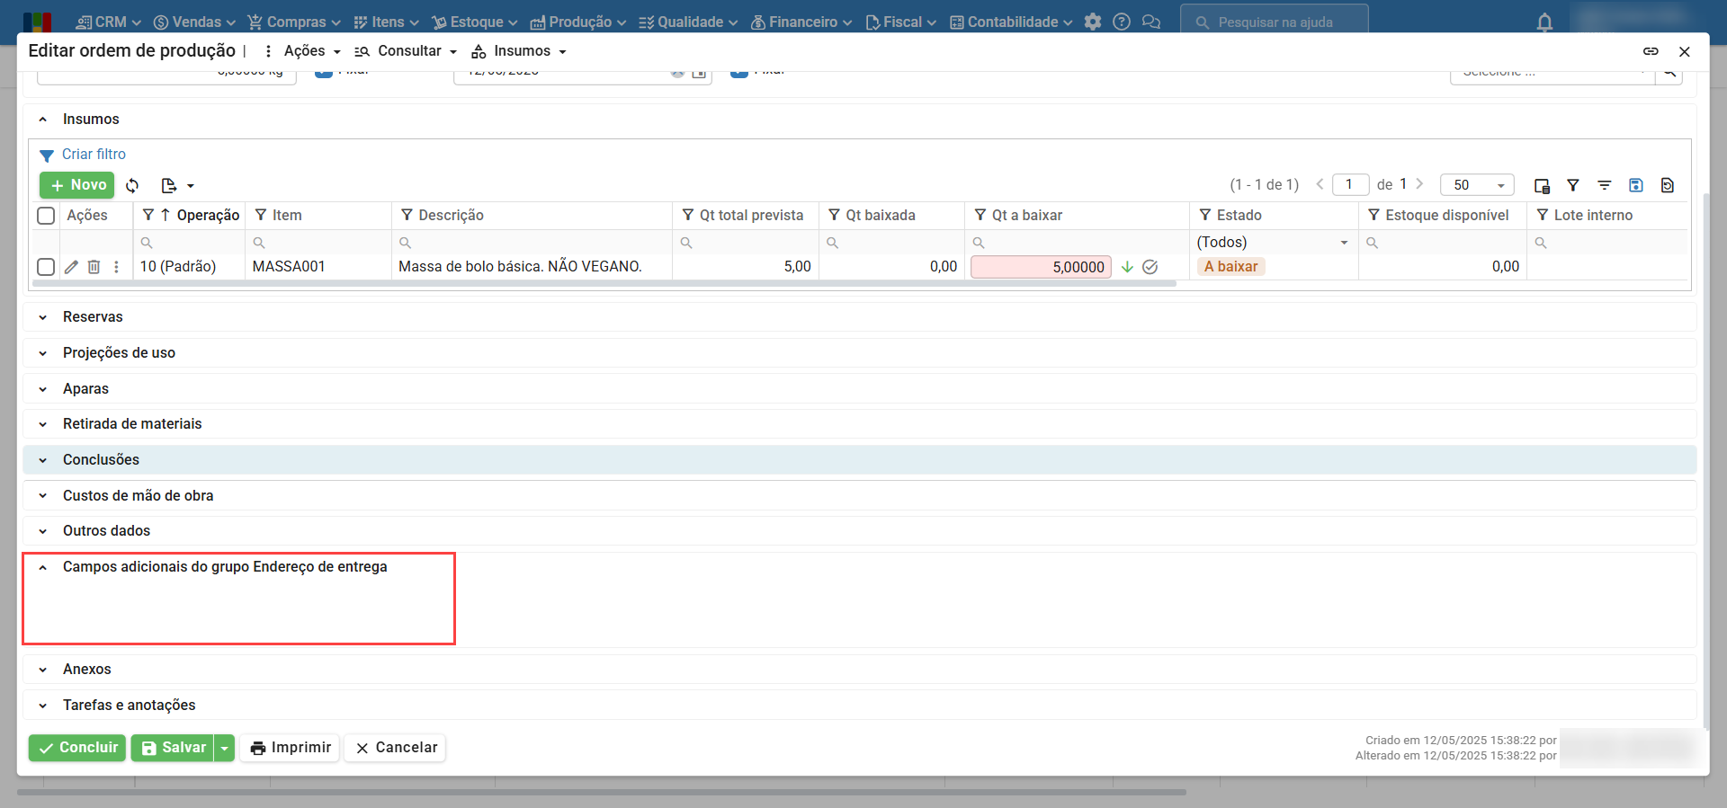Expand the Aparas section
This screenshot has height=808, width=1727.
pyautogui.click(x=42, y=389)
